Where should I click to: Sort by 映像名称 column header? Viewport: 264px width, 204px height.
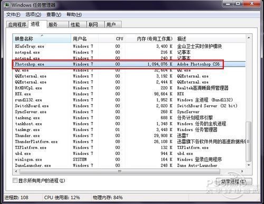coord(42,39)
